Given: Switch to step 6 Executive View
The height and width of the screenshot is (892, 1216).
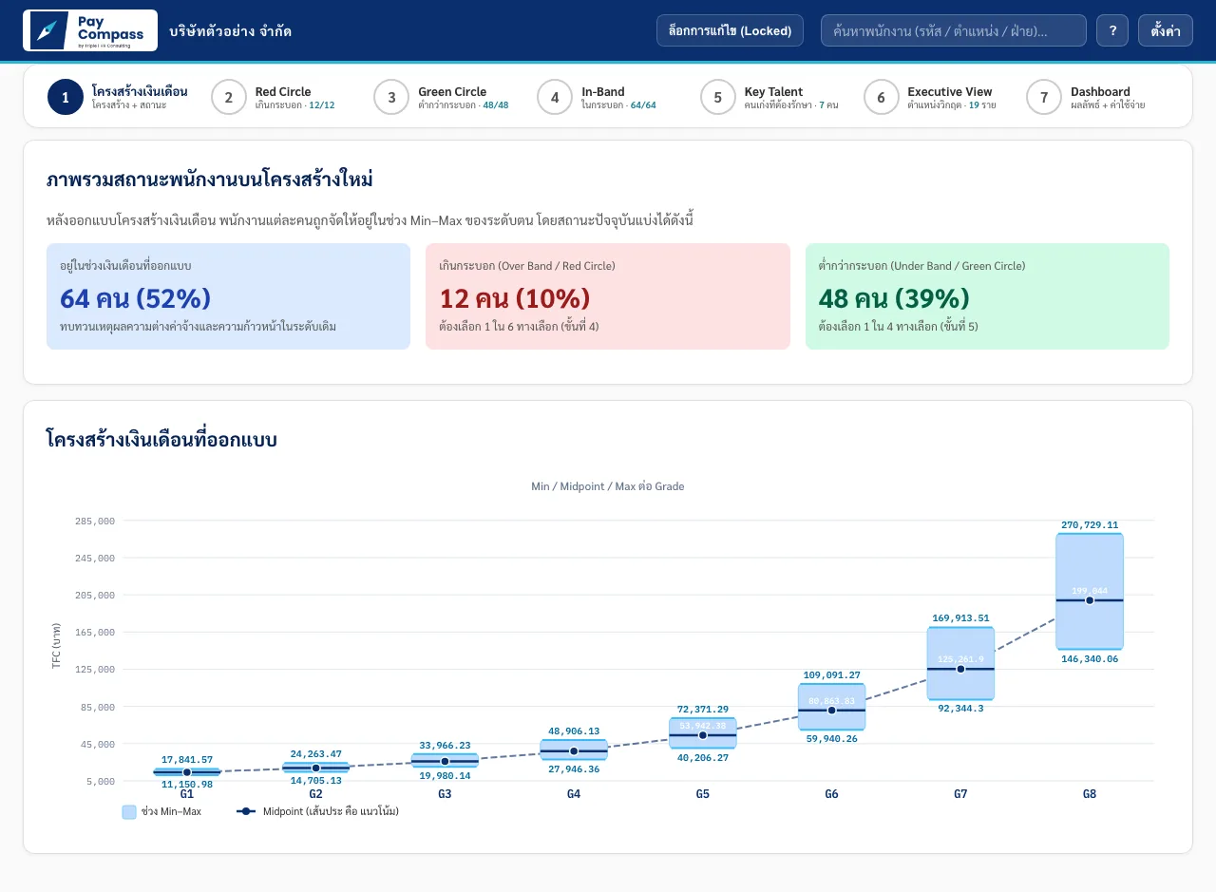Looking at the screenshot, I should tap(930, 97).
